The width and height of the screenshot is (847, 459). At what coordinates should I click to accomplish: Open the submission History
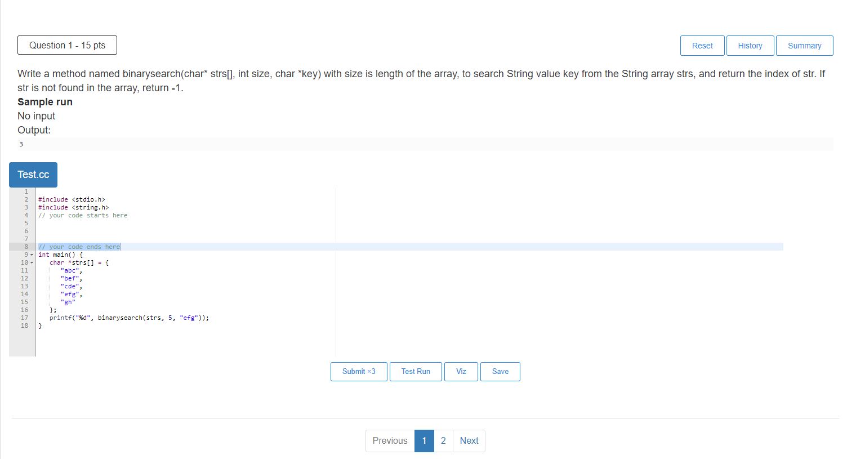[x=750, y=46]
